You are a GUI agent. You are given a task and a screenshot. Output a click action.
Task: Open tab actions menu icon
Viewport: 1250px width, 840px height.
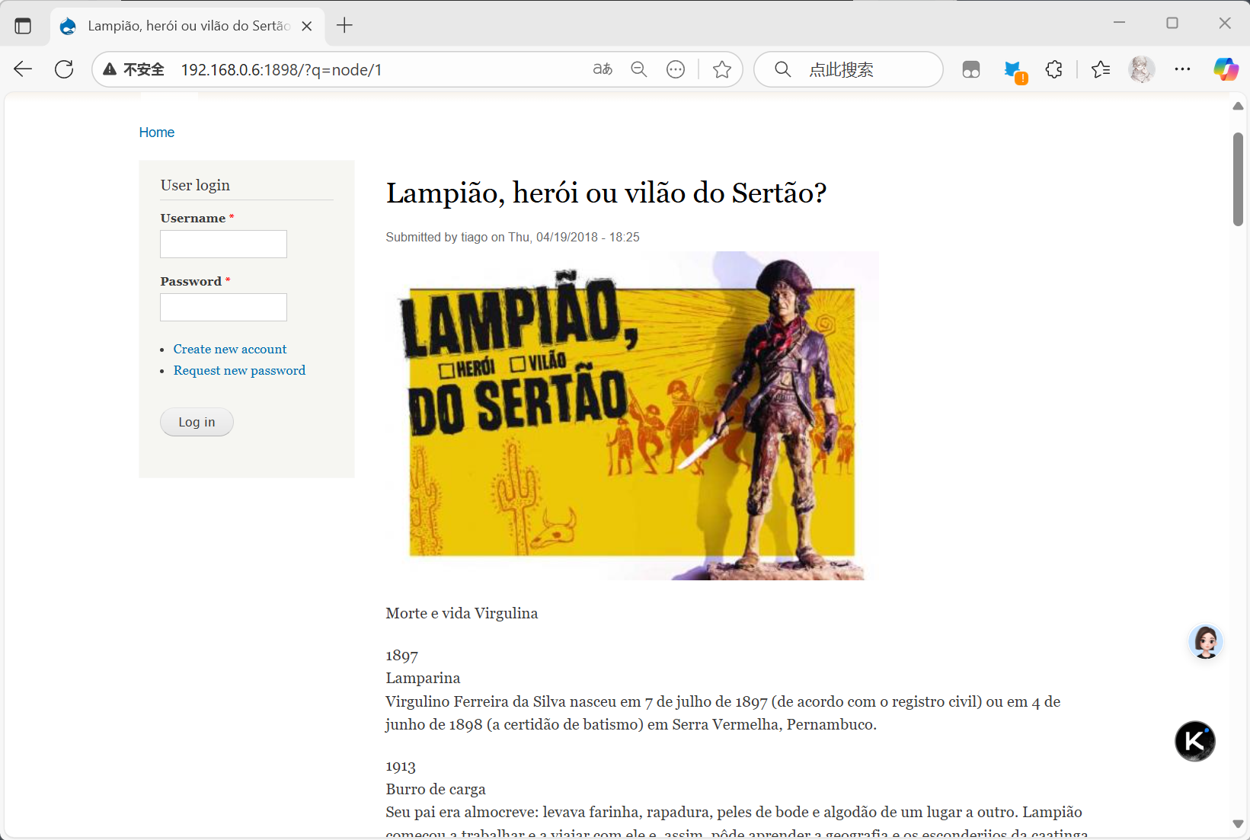pos(23,25)
